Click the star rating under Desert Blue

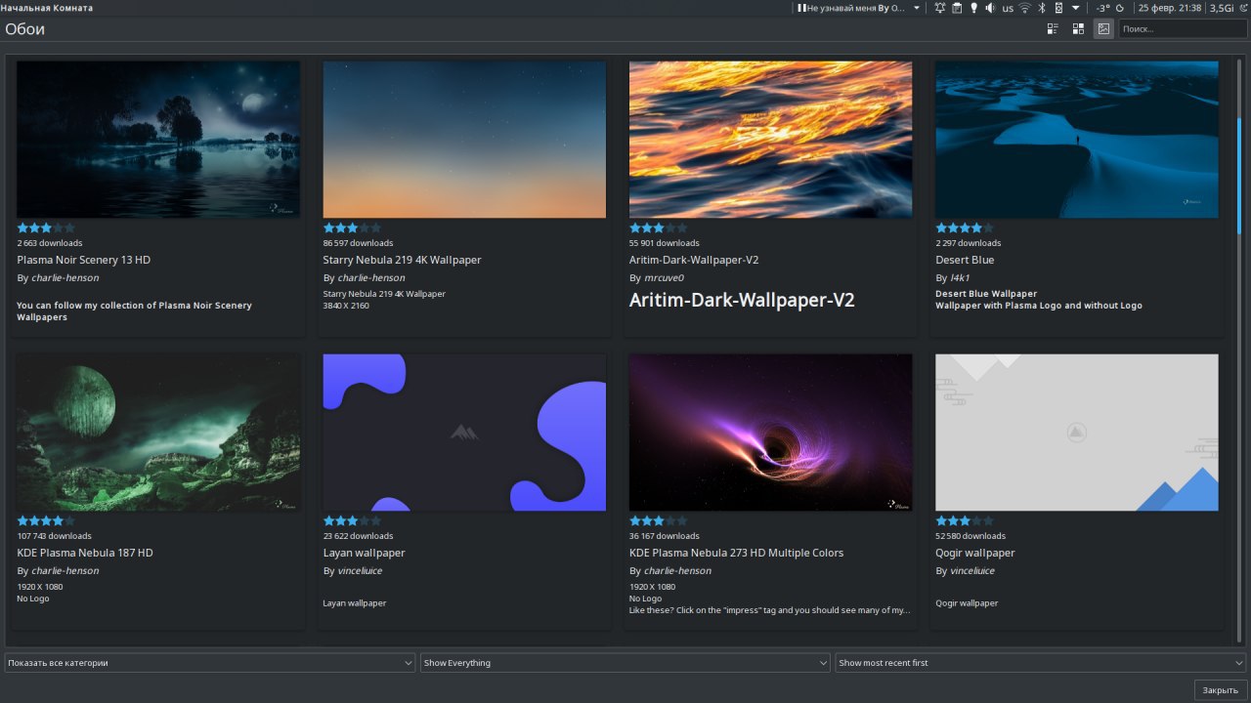[x=965, y=227]
